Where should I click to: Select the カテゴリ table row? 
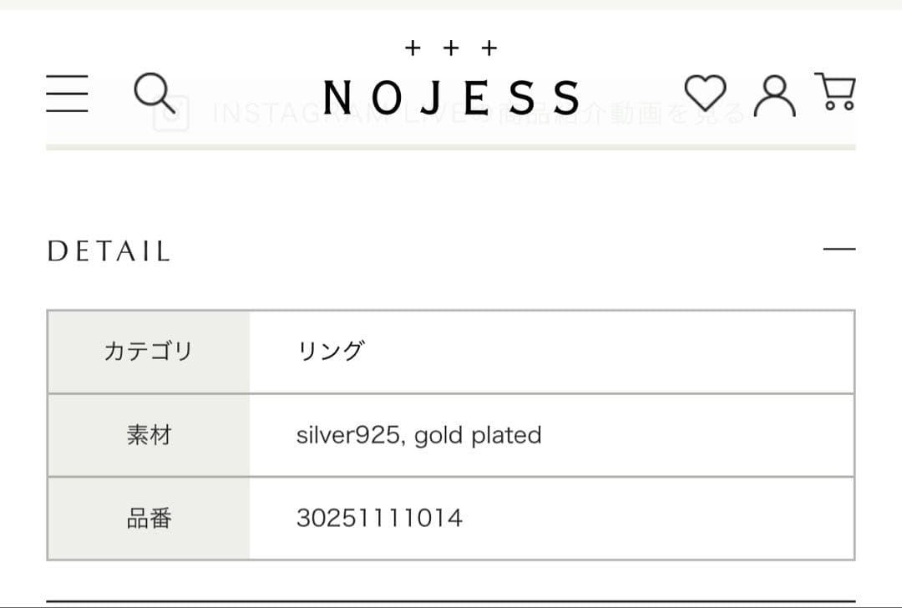click(149, 352)
